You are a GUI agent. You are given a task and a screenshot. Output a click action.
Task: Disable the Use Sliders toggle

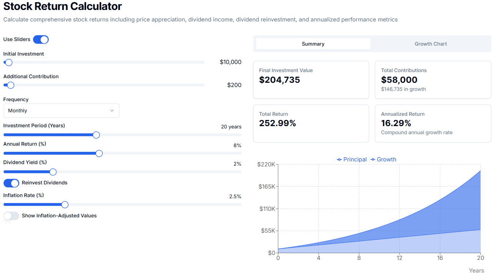(x=41, y=39)
